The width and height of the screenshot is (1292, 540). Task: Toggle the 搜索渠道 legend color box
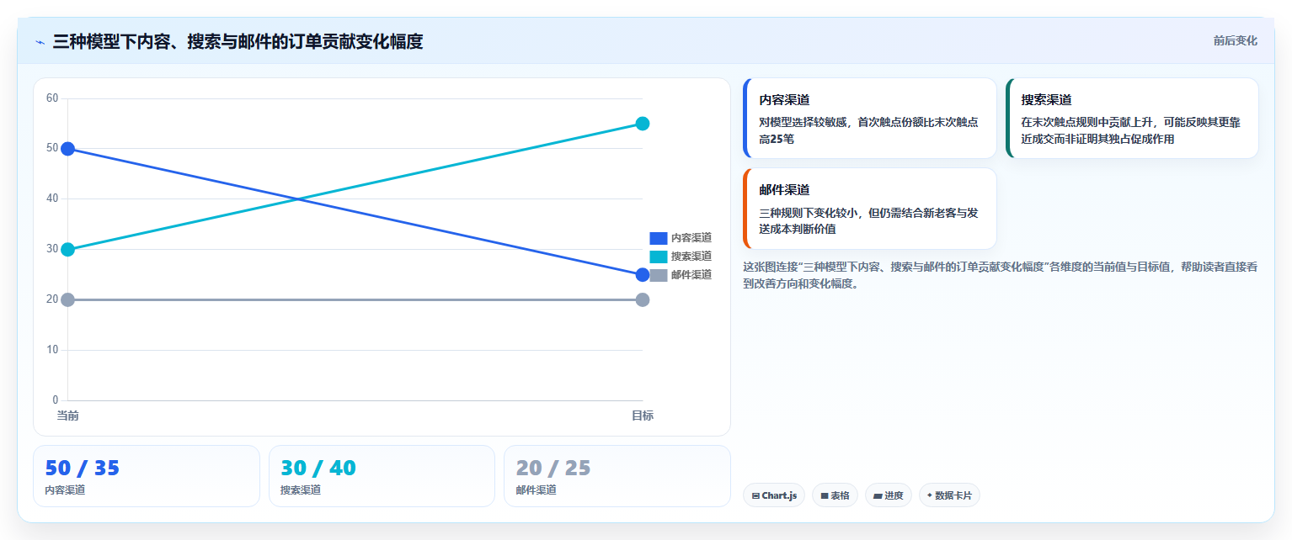658,257
